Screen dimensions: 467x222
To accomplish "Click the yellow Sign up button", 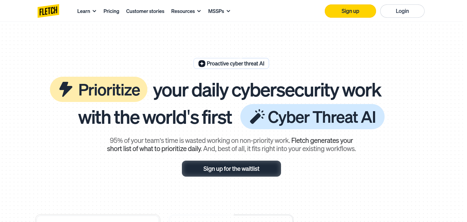I will coord(350,11).
